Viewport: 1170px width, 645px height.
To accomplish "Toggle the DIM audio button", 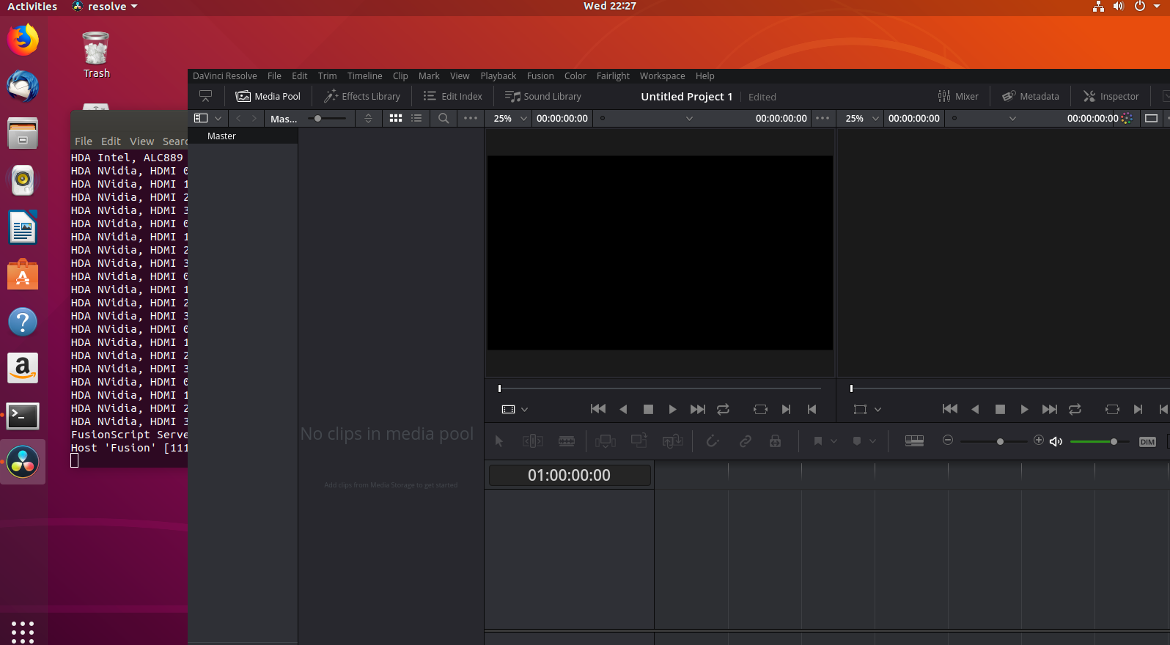I will [1147, 441].
